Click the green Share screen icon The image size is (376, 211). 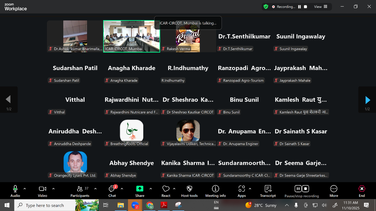[x=140, y=189]
